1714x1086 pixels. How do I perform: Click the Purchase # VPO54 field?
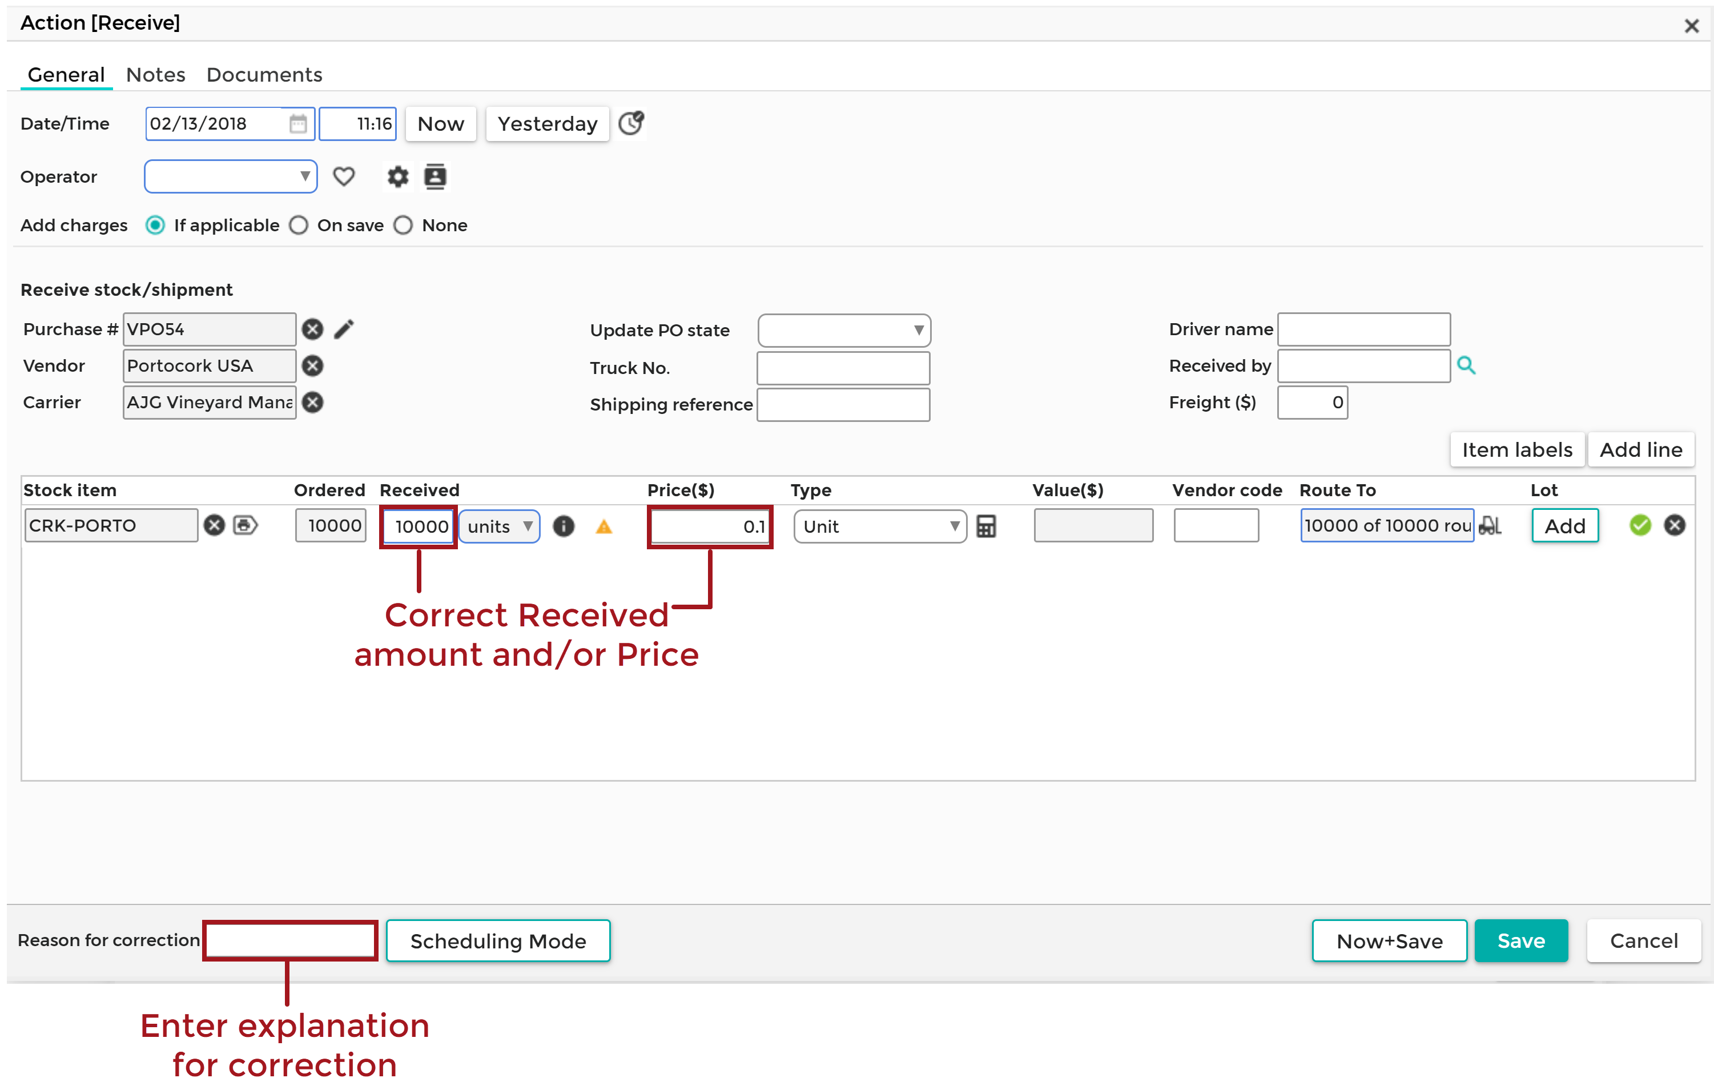pyautogui.click(x=210, y=329)
